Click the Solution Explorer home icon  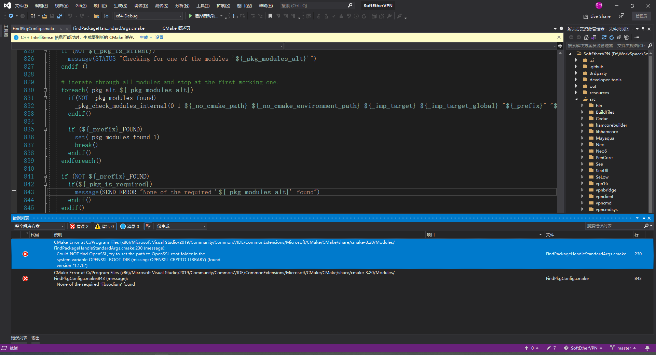pyautogui.click(x=586, y=38)
